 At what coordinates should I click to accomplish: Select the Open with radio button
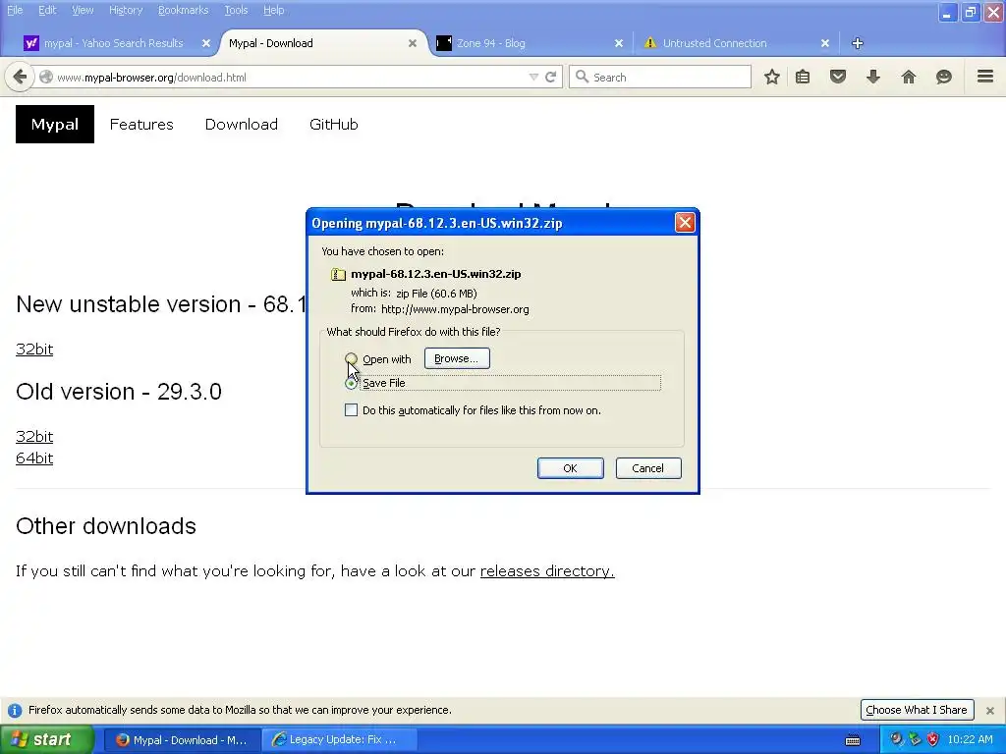click(x=351, y=359)
